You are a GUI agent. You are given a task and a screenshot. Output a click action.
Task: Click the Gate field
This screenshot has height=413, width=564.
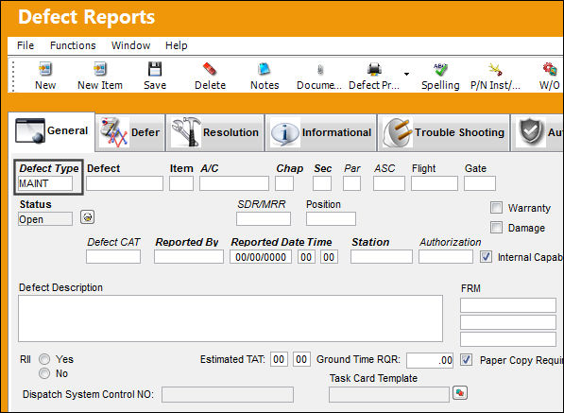click(x=480, y=183)
